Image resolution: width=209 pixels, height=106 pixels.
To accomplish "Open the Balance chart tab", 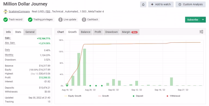I will point(85,32).
